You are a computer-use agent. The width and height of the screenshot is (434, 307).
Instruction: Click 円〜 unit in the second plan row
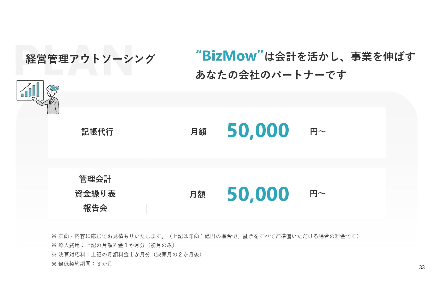(x=318, y=193)
